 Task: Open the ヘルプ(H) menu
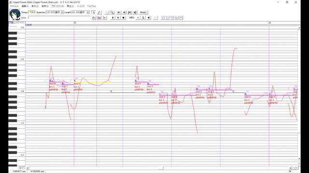(92, 6)
